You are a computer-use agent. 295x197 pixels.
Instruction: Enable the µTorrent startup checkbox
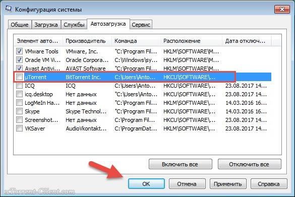click(x=19, y=77)
